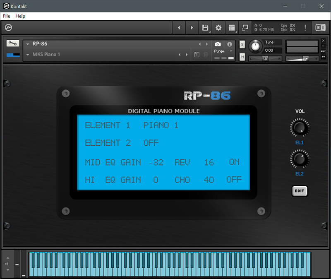Image resolution: width=331 pixels, height=279 pixels.
Task: Expand the RP-86 instrument dropdown arrow
Action: click(28, 44)
